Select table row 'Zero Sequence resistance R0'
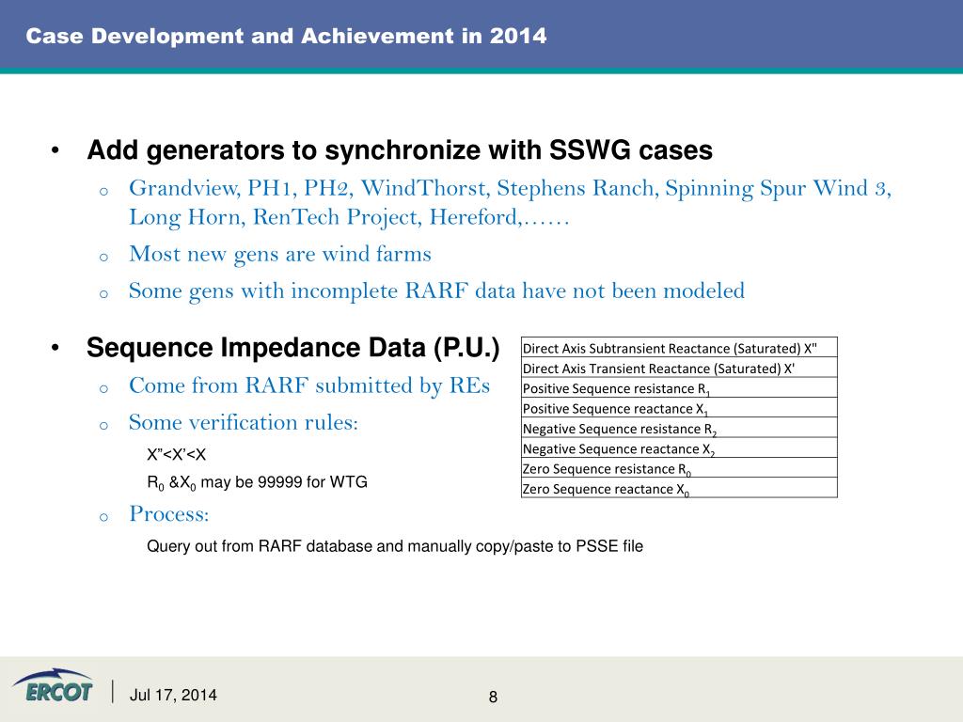The image size is (963, 722). pos(679,468)
